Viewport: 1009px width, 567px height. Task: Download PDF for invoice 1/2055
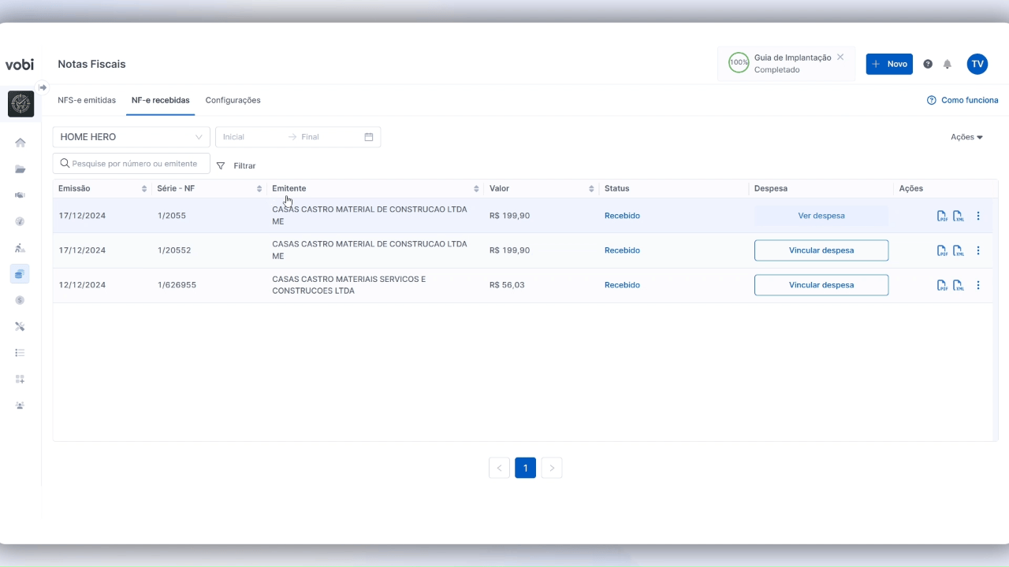click(x=942, y=216)
